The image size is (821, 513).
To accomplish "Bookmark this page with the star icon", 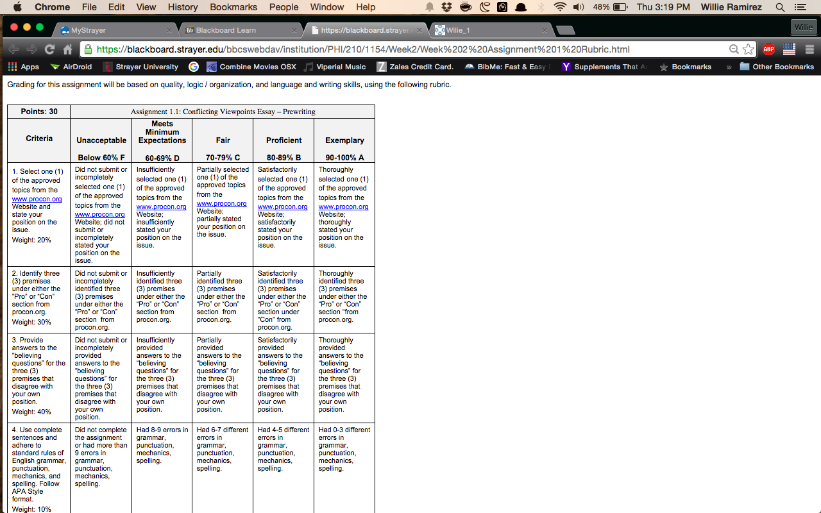I will tap(749, 49).
